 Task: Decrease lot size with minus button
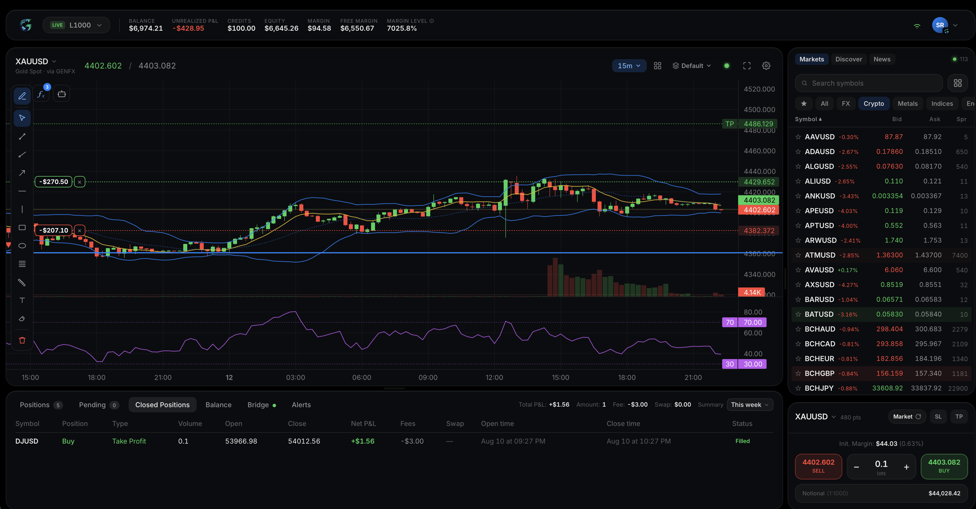click(856, 467)
